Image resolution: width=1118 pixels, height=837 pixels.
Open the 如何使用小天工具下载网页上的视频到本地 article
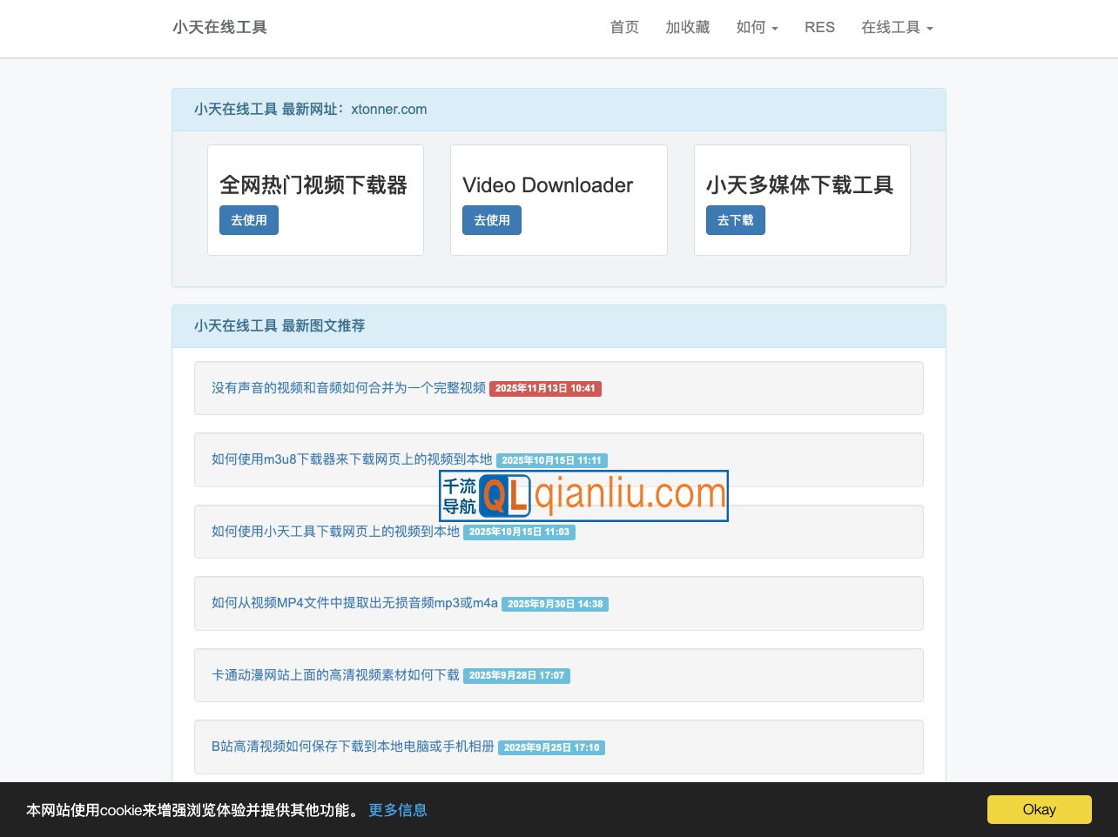coord(335,532)
